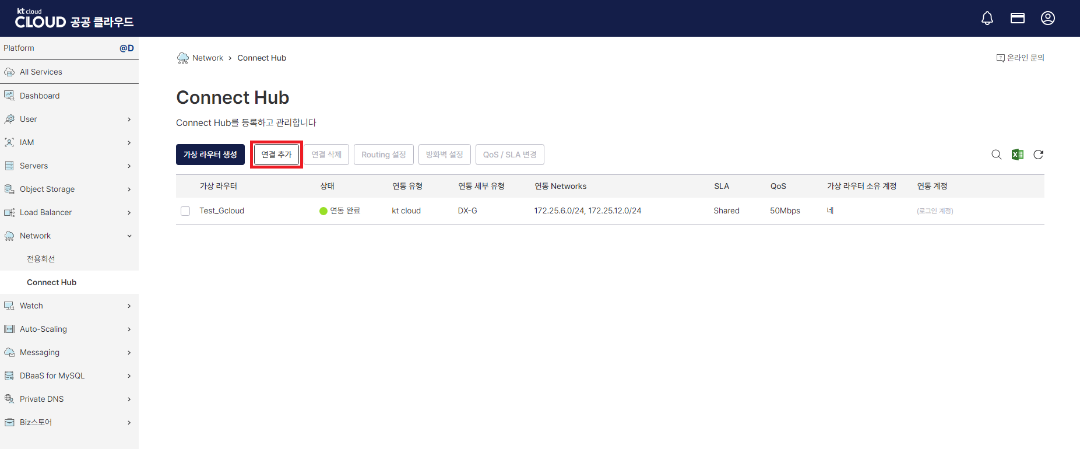This screenshot has height=449, width=1080.
Task: Click the Routing 설정 button
Action: (x=384, y=155)
